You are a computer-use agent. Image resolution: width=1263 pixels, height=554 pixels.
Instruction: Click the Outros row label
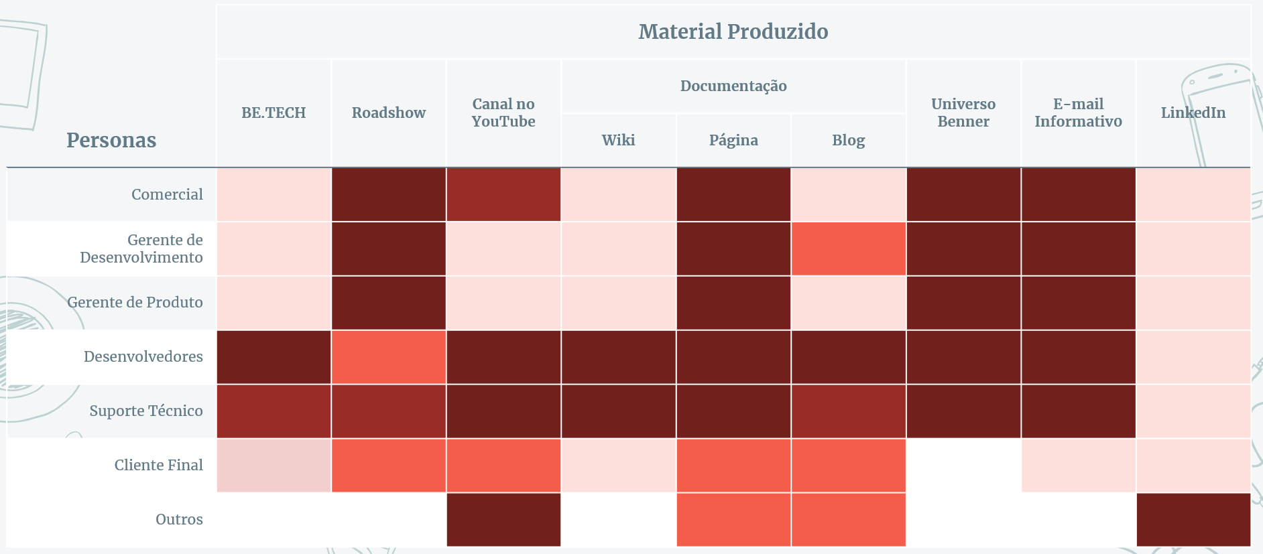(x=179, y=519)
